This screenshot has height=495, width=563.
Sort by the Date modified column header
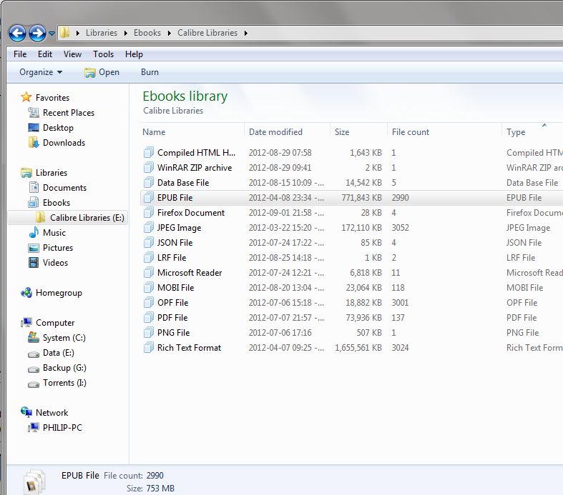275,132
